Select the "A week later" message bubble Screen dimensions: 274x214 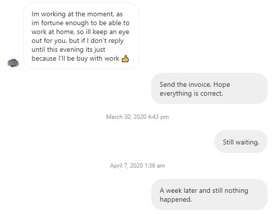209,195
